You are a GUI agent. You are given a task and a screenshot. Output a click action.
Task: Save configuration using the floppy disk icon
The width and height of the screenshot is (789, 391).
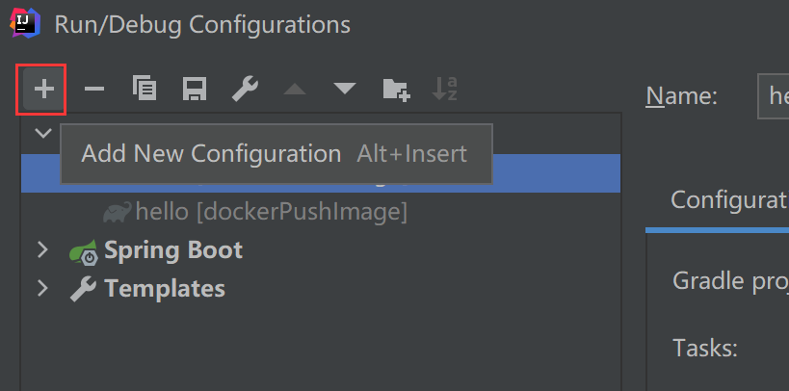tap(195, 90)
